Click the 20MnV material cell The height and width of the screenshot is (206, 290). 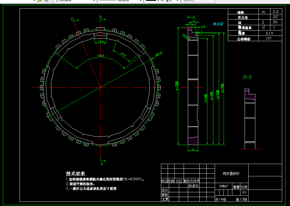click(x=223, y=186)
